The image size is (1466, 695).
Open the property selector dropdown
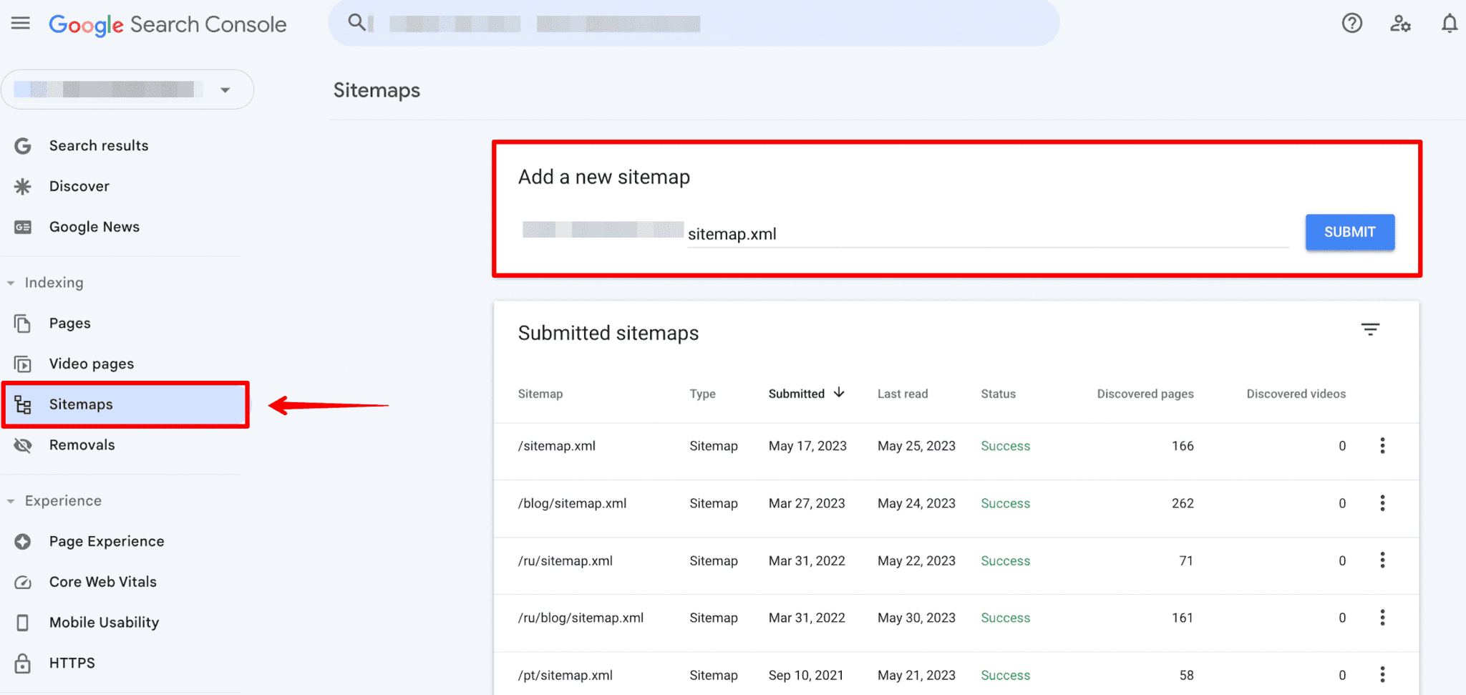pos(127,89)
